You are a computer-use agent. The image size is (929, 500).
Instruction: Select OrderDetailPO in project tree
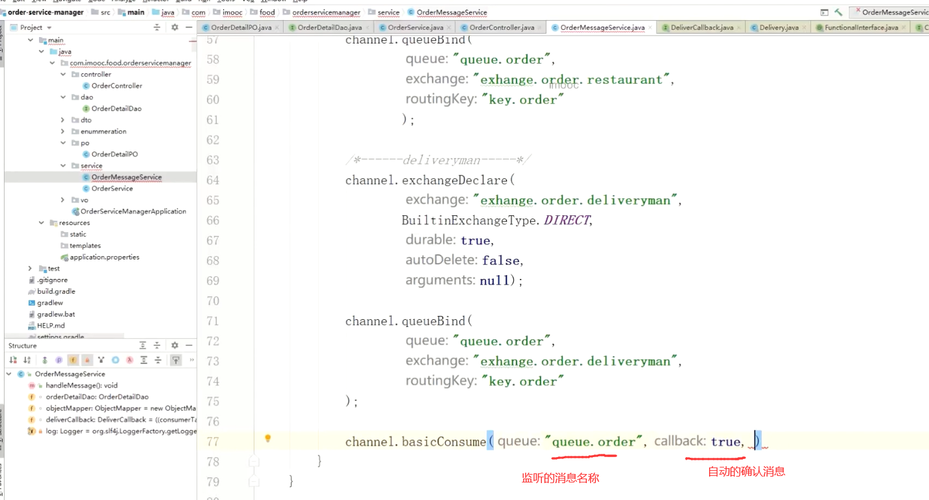pyautogui.click(x=114, y=154)
